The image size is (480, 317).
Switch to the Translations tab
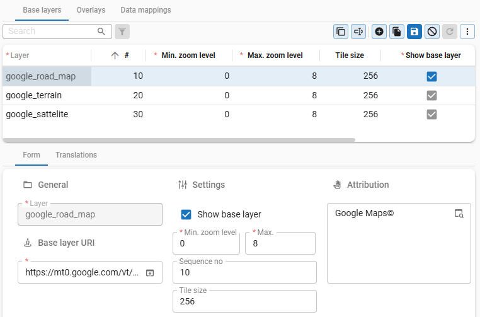[76, 155]
